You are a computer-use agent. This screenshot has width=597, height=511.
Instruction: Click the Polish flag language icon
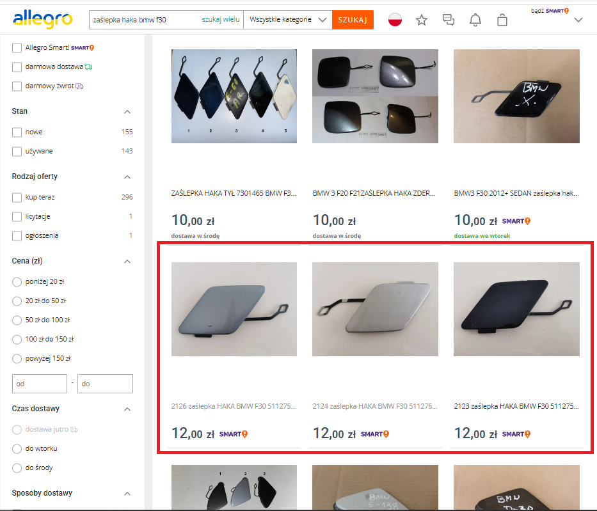click(x=395, y=19)
